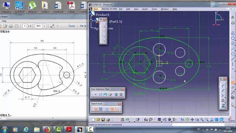Click the What's This help cursor icon
Image resolution: width=236 pixels, height=133 pixels.
click(138, 120)
